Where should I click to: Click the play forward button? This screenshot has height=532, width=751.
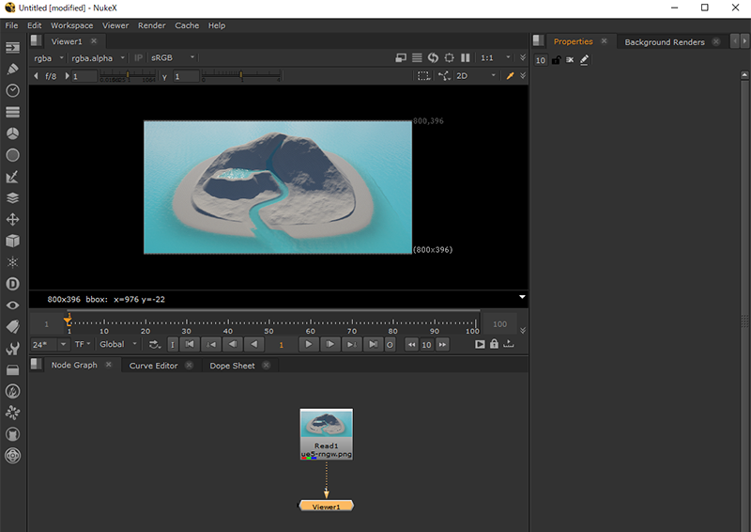(308, 344)
